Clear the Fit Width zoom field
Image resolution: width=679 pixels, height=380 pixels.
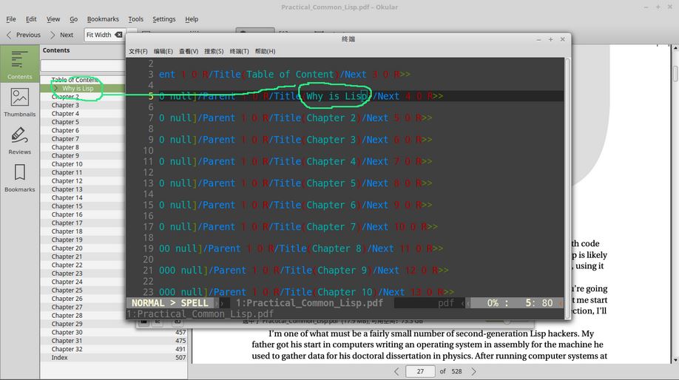[118, 35]
